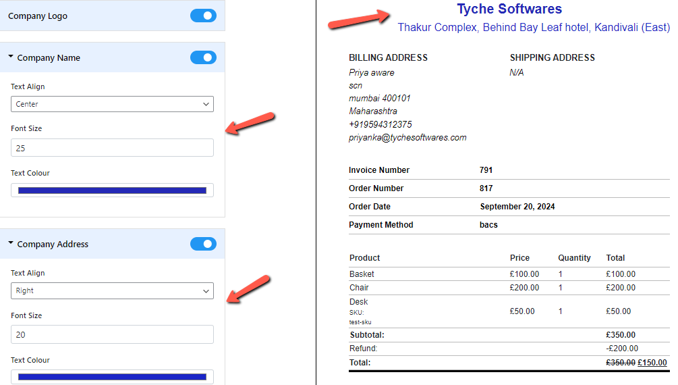Image resolution: width=678 pixels, height=385 pixels.
Task: Click the Company Address header label
Action: [x=53, y=245]
